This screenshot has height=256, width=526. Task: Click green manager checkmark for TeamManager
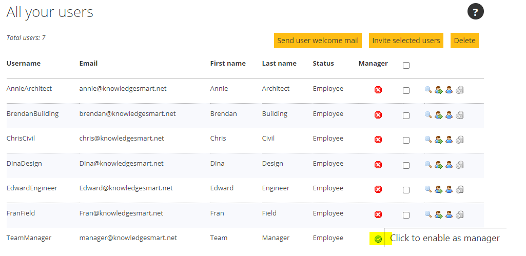(378, 239)
